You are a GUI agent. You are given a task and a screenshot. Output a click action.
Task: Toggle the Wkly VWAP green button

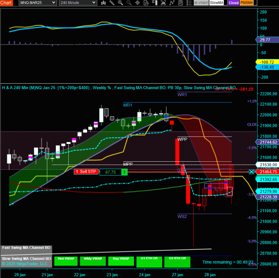click(x=93, y=261)
